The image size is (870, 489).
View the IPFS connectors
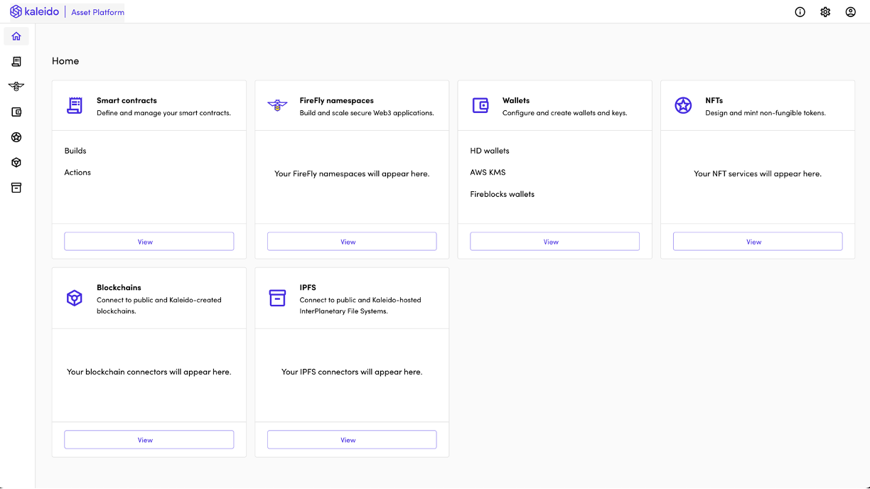click(352, 439)
